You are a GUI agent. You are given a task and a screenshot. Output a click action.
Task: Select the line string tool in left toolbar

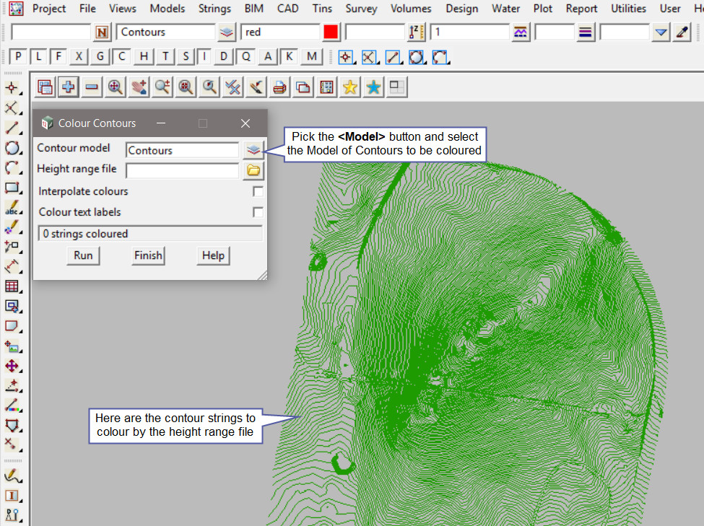pyautogui.click(x=12, y=128)
